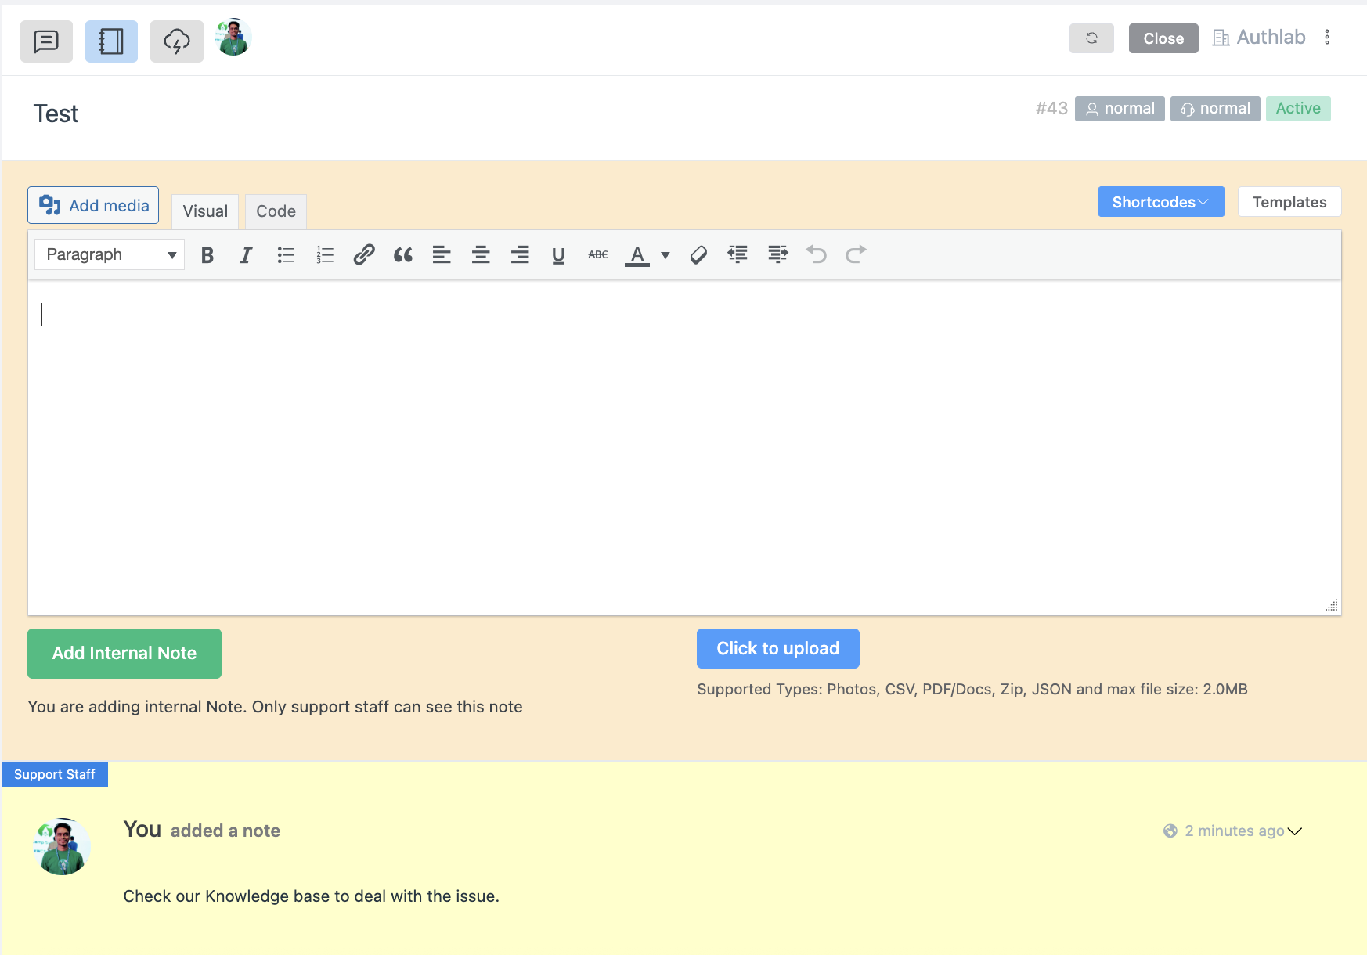Open the quick actions lightning icon
This screenshot has width=1367, height=955.
[x=176, y=41]
